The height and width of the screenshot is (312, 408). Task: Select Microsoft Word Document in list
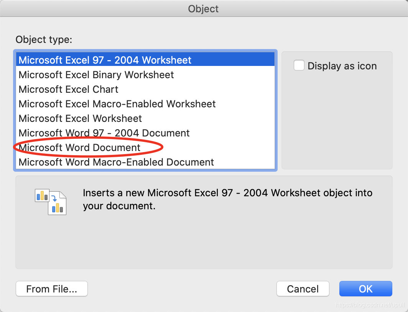coord(145,148)
